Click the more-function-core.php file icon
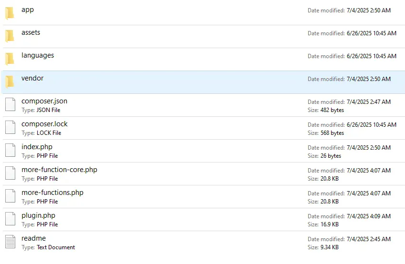405x264 pixels. [x=10, y=173]
